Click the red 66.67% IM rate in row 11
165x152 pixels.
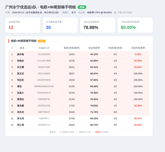click(138, 118)
